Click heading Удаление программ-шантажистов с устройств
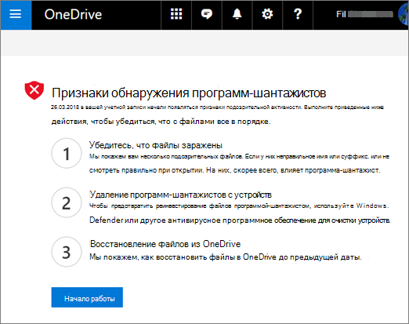 [180, 195]
